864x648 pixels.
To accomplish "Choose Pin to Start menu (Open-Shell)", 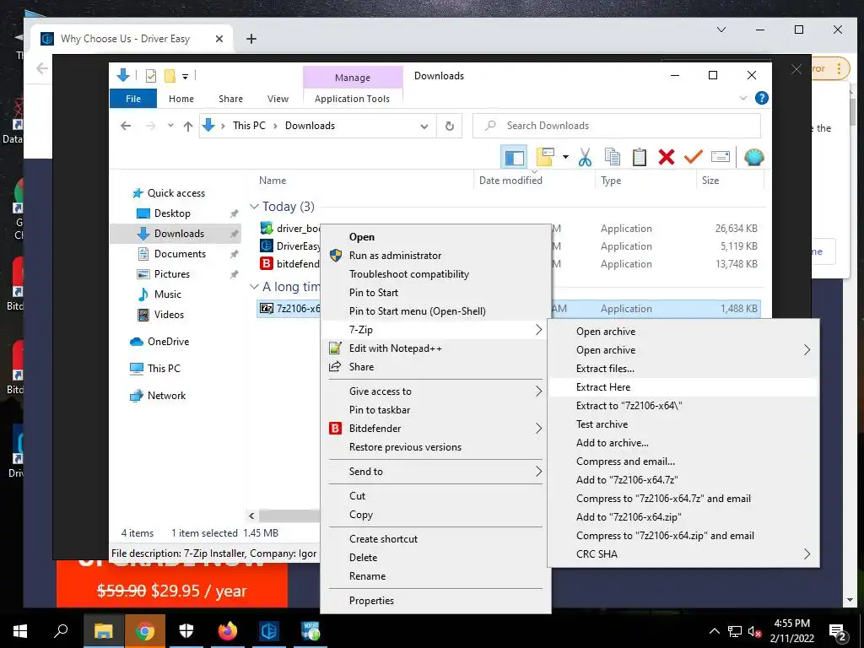I will tap(417, 311).
